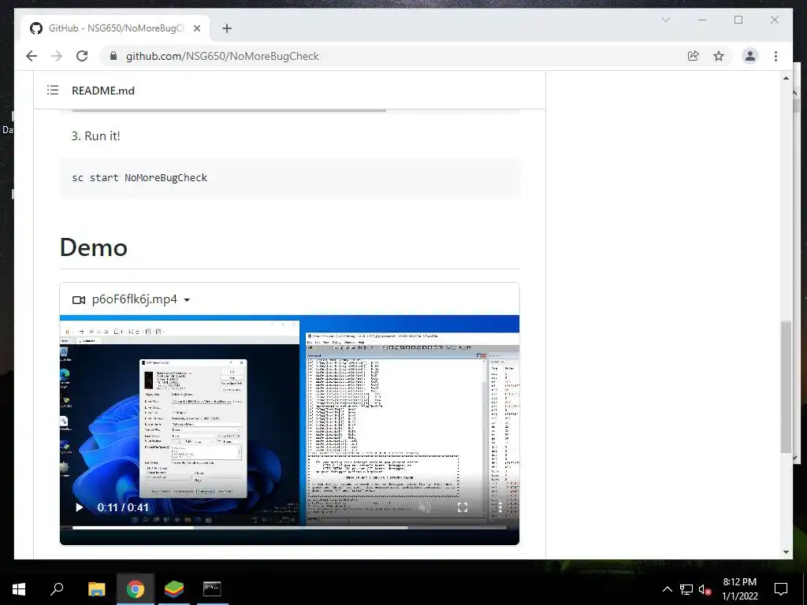807x605 pixels.
Task: Open the notification center icon
Action: coord(781,589)
